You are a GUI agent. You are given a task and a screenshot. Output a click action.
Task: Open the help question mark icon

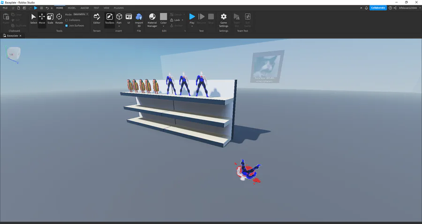pyautogui.click(x=390, y=8)
